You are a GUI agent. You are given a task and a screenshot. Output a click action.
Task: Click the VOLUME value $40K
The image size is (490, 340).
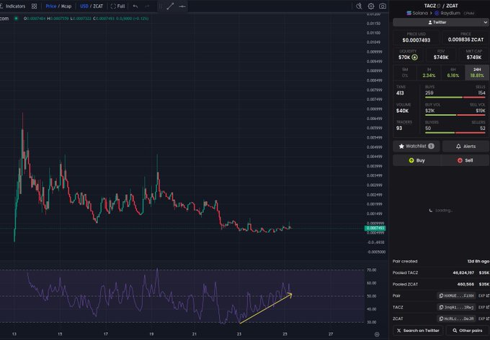click(402, 111)
